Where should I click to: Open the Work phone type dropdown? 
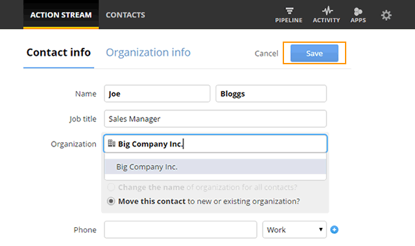click(294, 230)
